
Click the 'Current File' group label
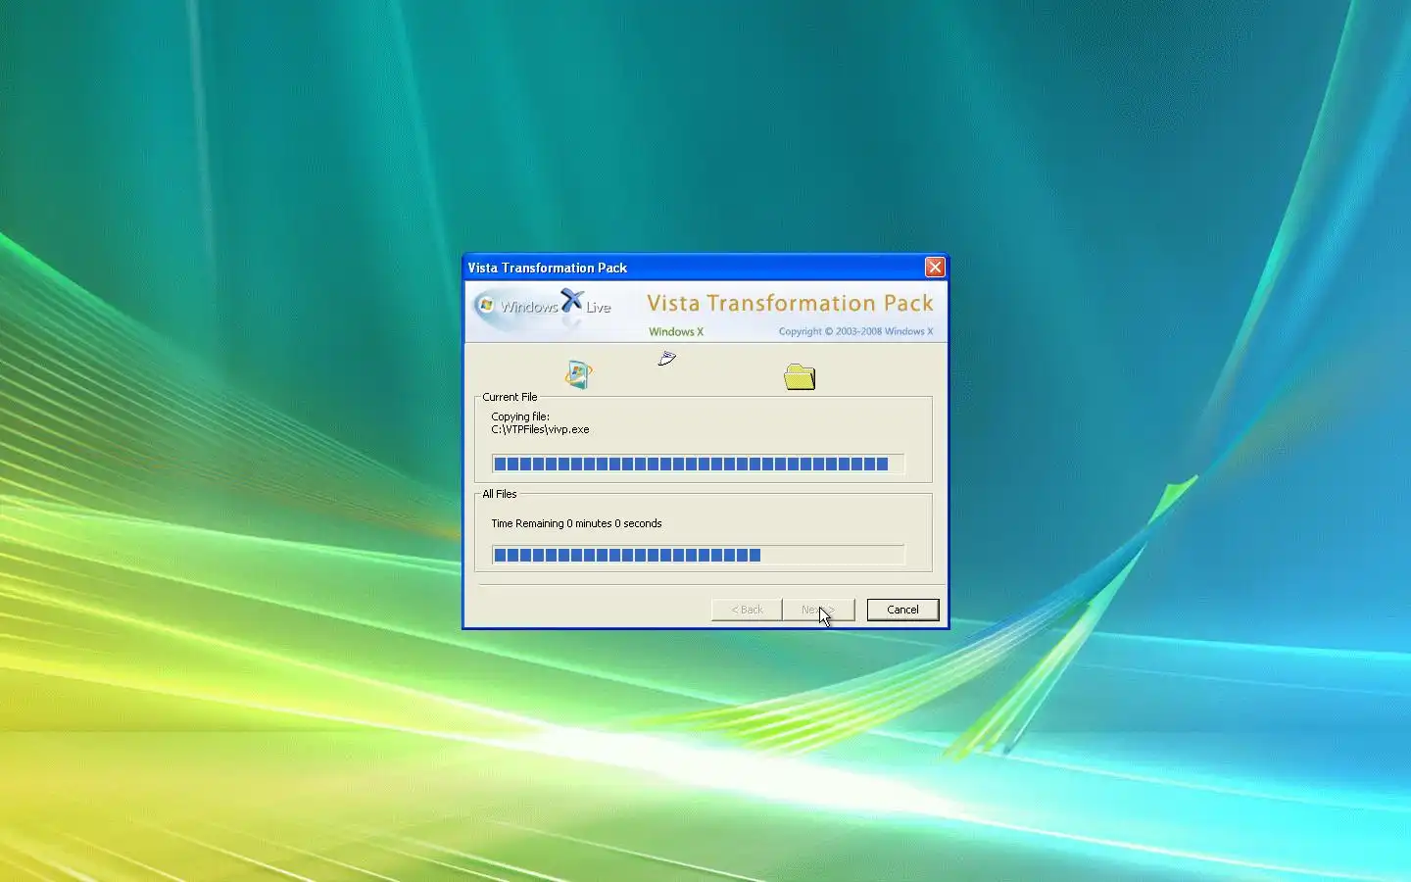coord(510,397)
